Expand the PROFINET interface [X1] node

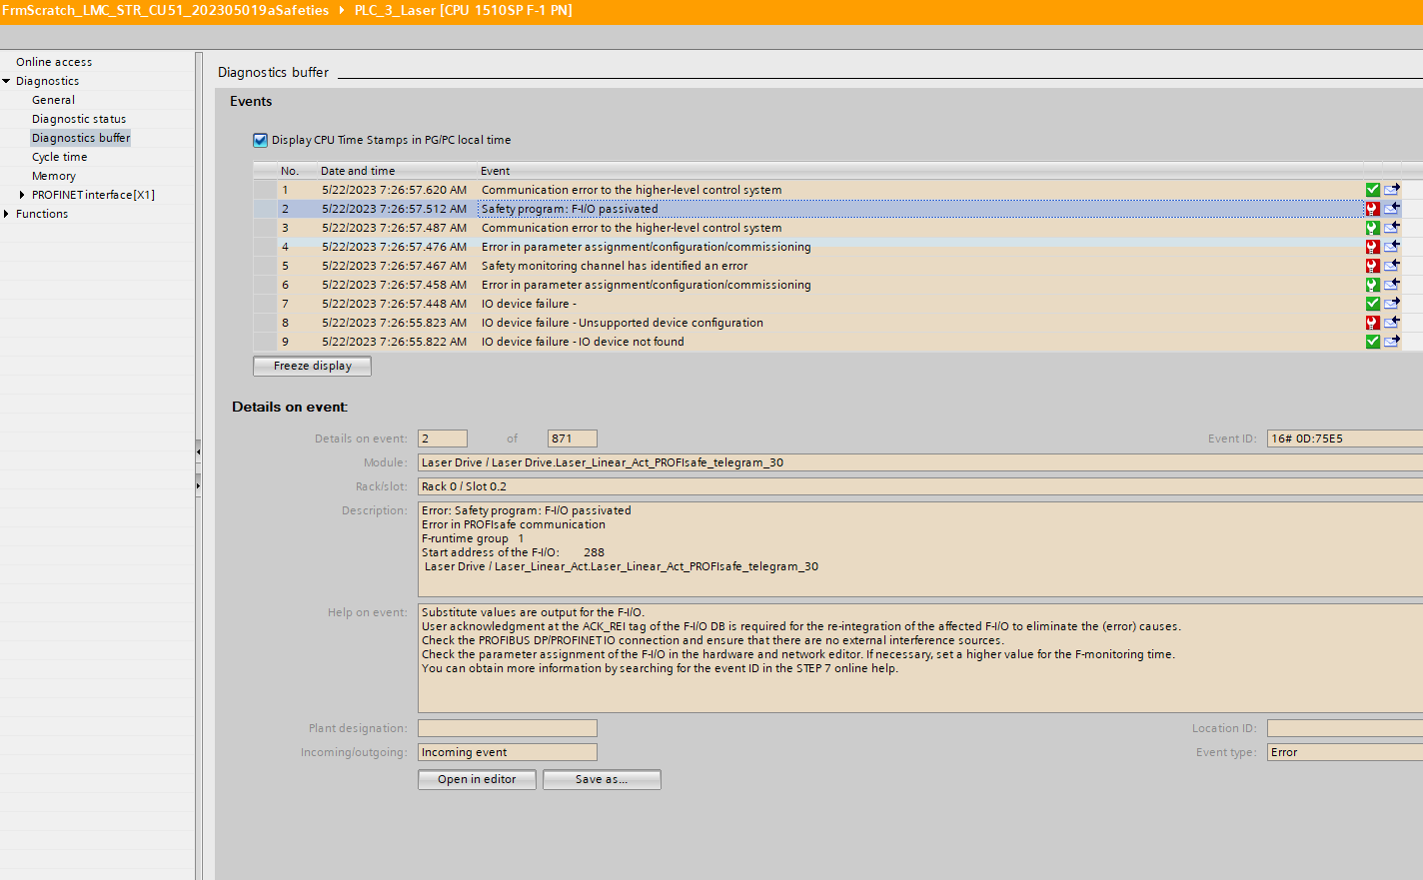click(x=23, y=195)
